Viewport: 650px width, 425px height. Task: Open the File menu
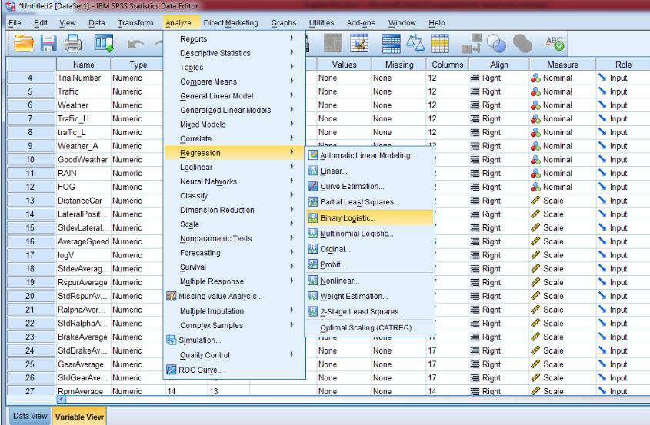coord(15,23)
